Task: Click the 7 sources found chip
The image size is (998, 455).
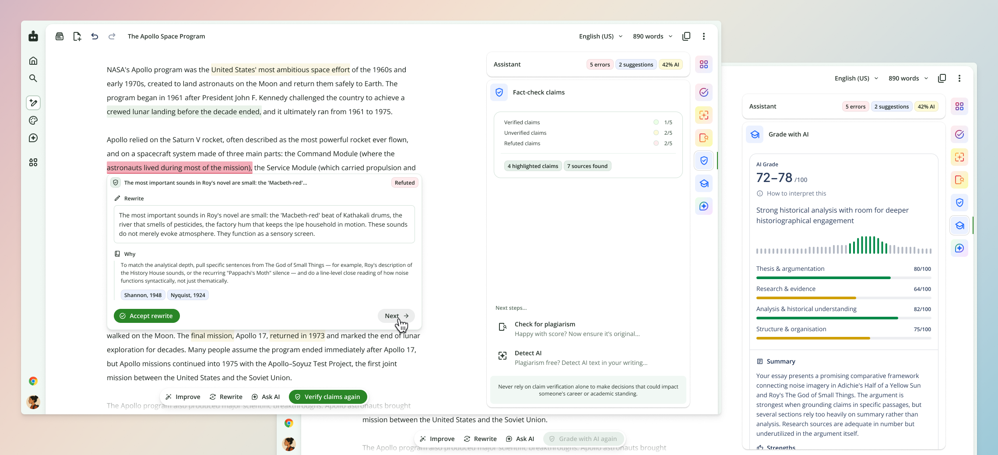Action: coord(587,166)
